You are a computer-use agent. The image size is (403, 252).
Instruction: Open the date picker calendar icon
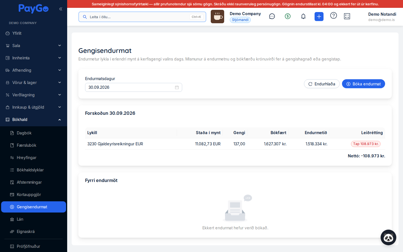tap(177, 87)
